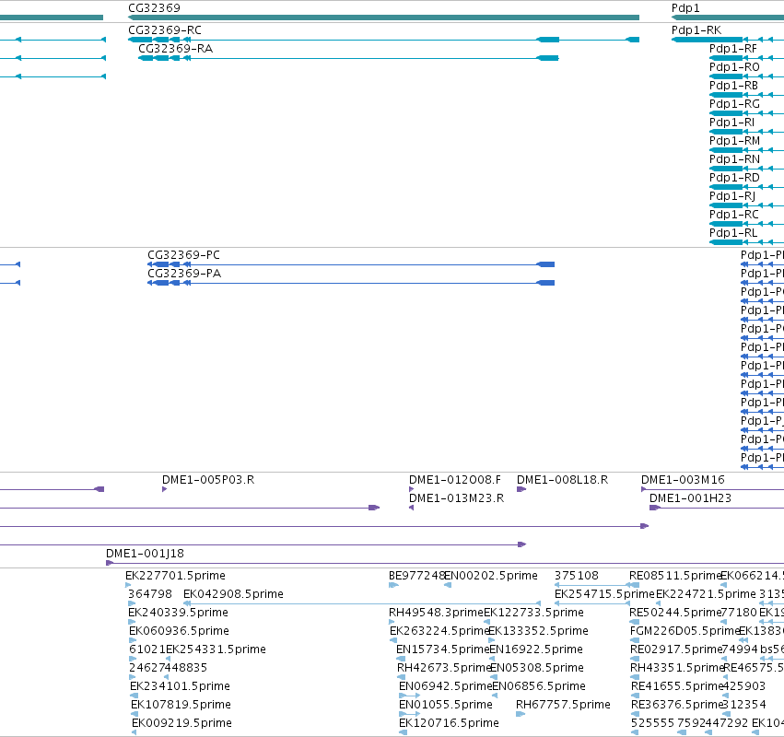Screen dimensions: 784x737
Task: Open EST EK122733.5prime
Action: [x=533, y=613]
